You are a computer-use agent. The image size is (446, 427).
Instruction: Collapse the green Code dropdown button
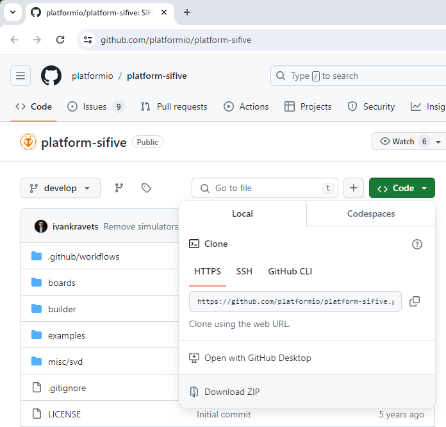[402, 188]
